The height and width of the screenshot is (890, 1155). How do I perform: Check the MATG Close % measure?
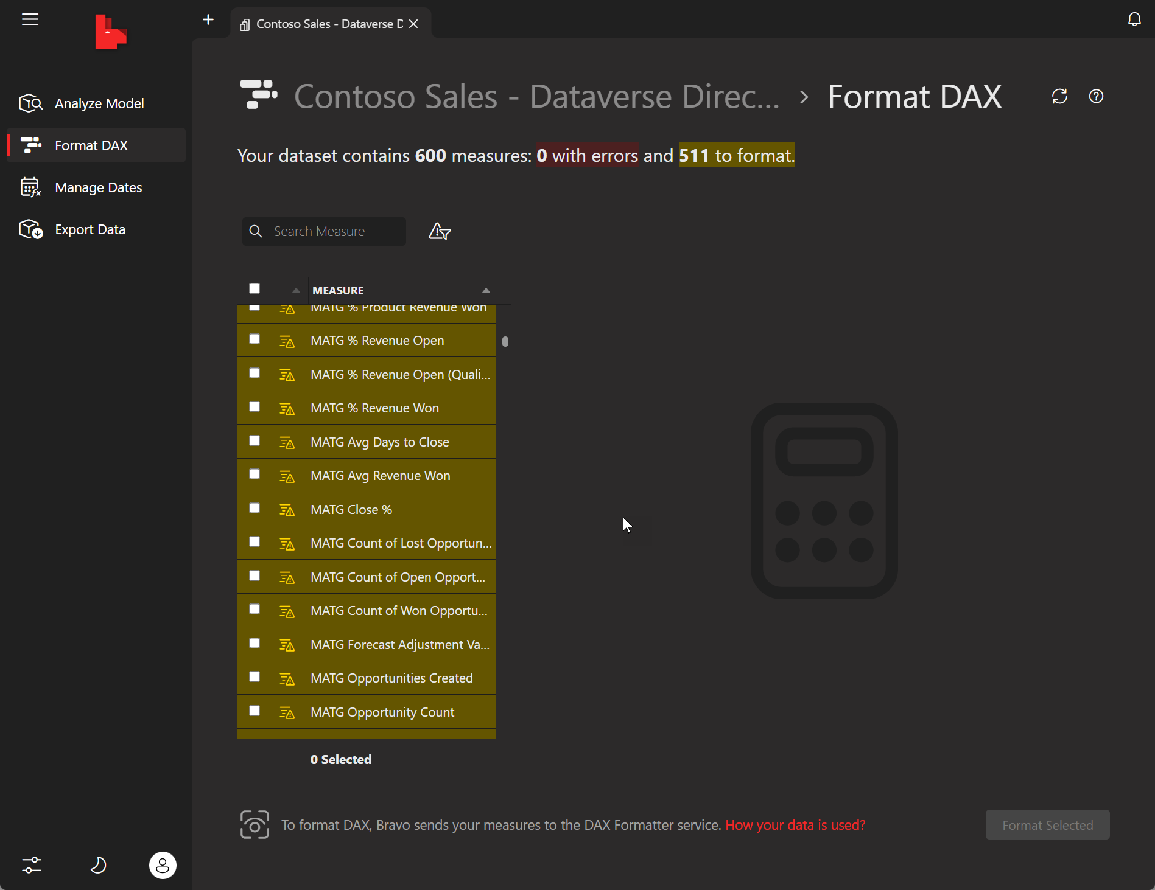coord(255,509)
